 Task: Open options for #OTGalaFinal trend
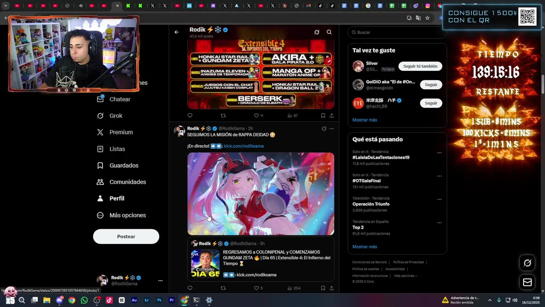pos(439,176)
